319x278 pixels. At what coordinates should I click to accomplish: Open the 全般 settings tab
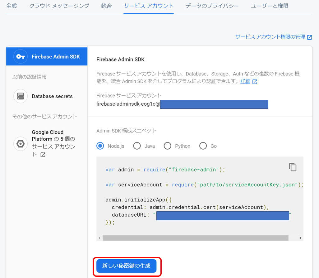12,6
